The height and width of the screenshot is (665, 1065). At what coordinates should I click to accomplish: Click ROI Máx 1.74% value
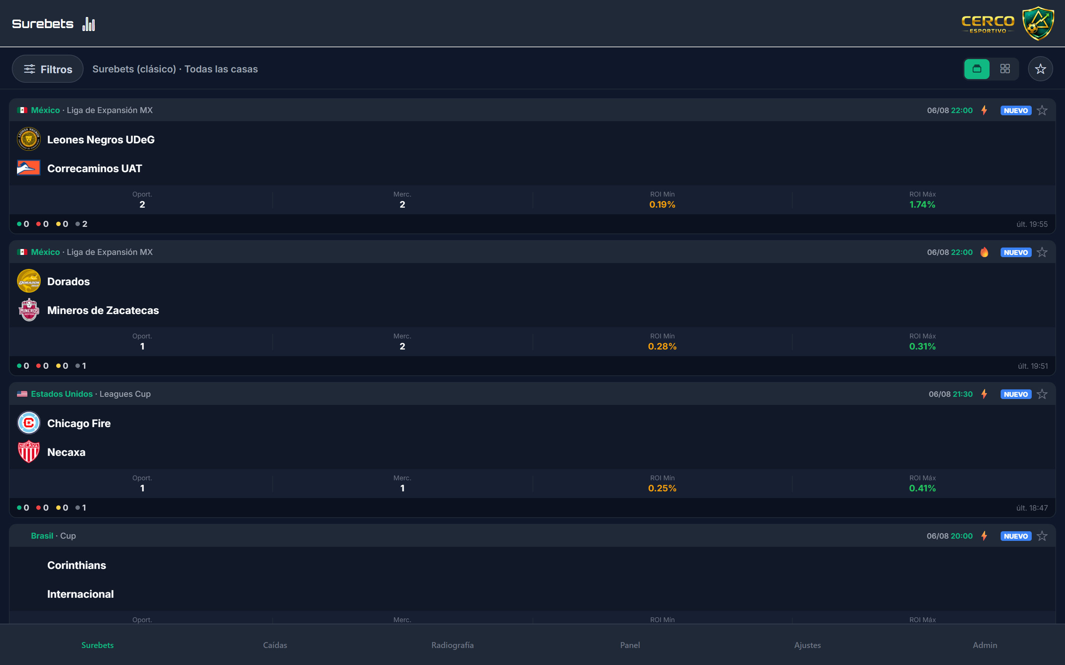click(922, 205)
